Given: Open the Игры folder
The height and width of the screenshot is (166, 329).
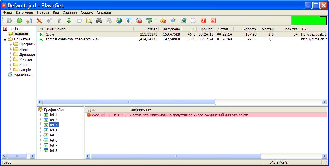Looking at the screenshot, I should tap(23, 49).
